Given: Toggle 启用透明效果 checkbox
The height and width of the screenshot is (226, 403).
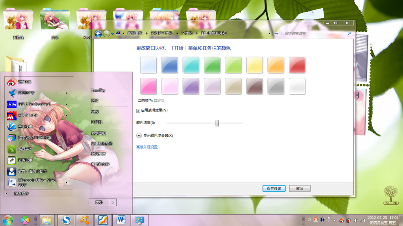Looking at the screenshot, I should pyautogui.click(x=138, y=110).
